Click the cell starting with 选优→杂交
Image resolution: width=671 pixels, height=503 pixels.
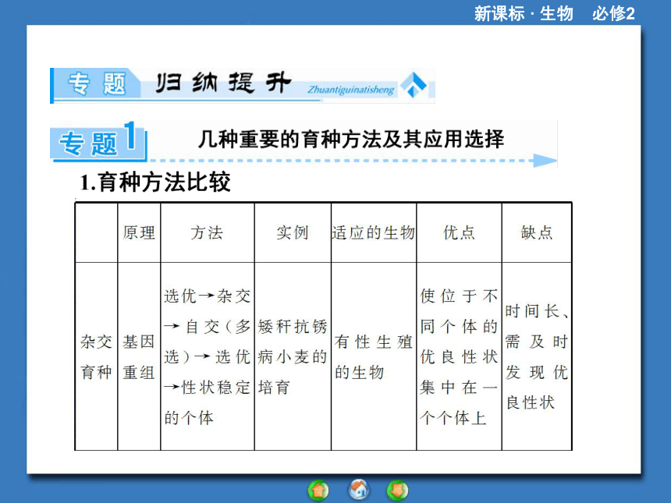click(207, 356)
